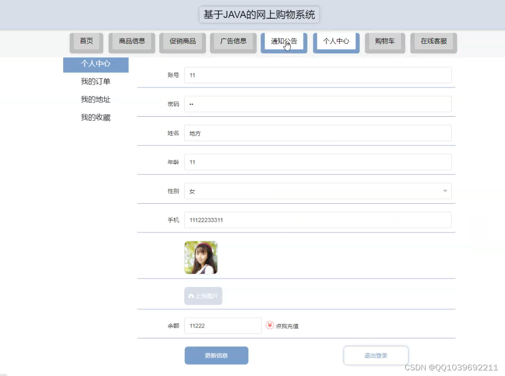Open the 商品信息 products page
Screen dimensions: 505x376
point(131,41)
